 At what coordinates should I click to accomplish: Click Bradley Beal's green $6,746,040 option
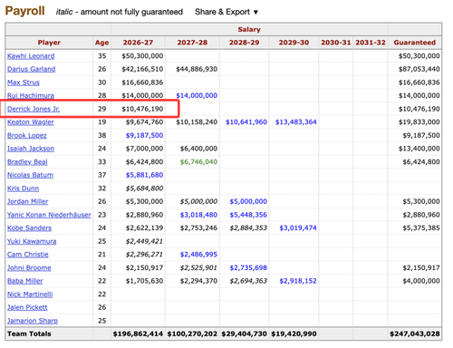tap(198, 162)
